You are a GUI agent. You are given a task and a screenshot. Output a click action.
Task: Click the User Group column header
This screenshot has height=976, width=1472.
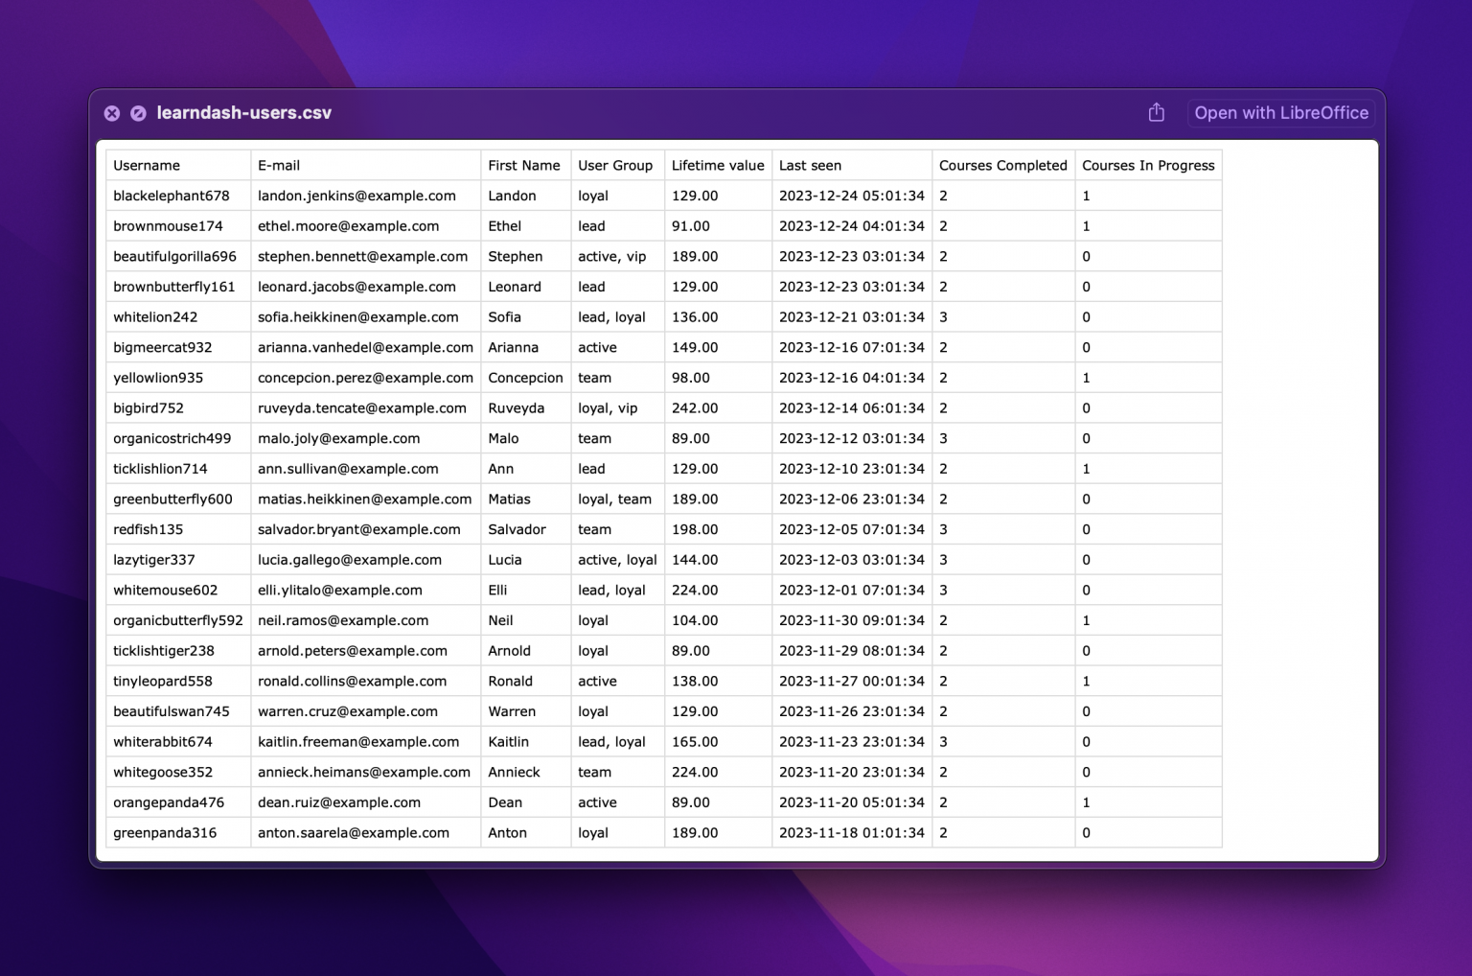614,165
